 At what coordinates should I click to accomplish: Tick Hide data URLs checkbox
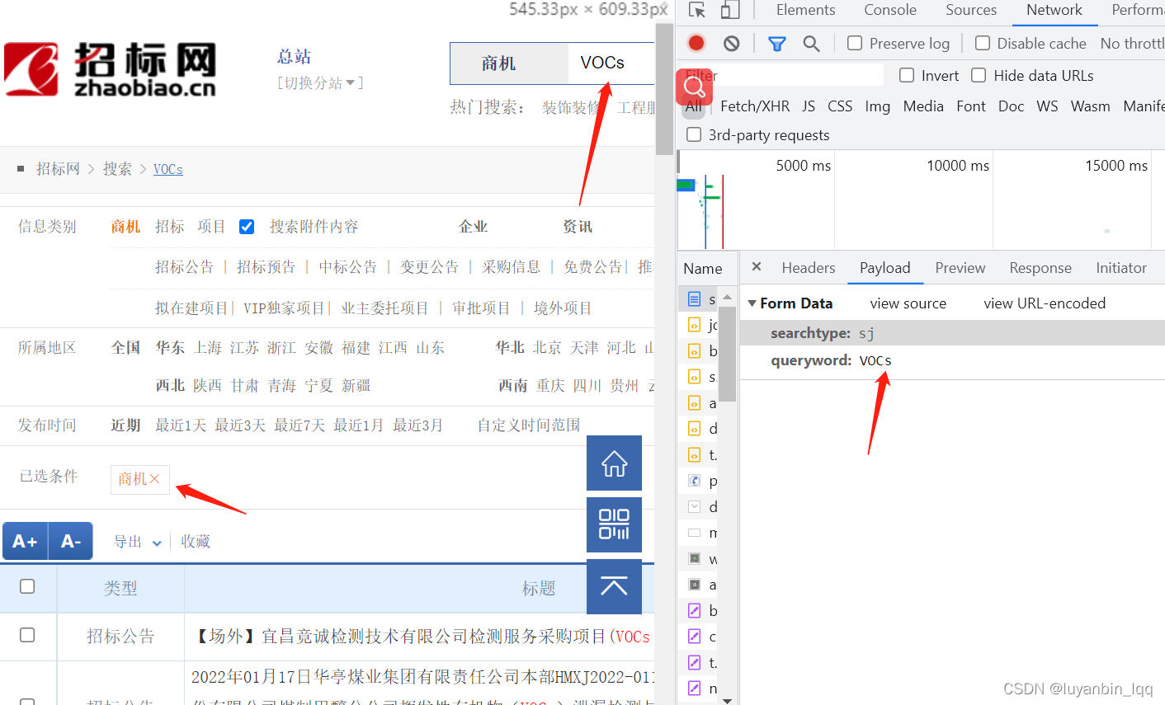point(979,75)
